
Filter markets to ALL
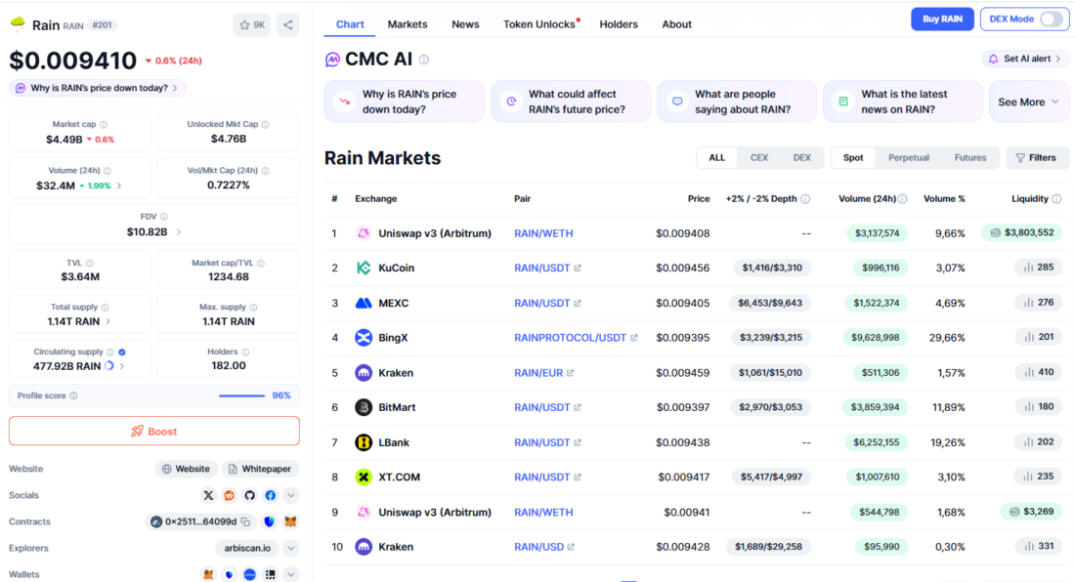coord(716,158)
